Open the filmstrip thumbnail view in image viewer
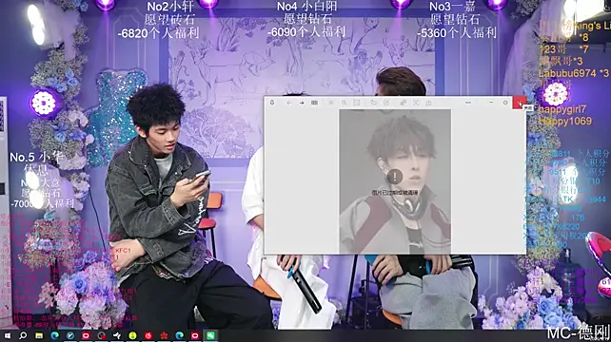This screenshot has height=342, width=611. pos(314,103)
